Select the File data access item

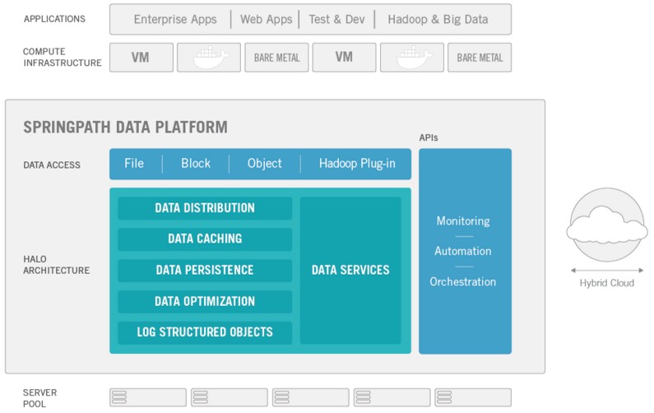[x=134, y=164]
